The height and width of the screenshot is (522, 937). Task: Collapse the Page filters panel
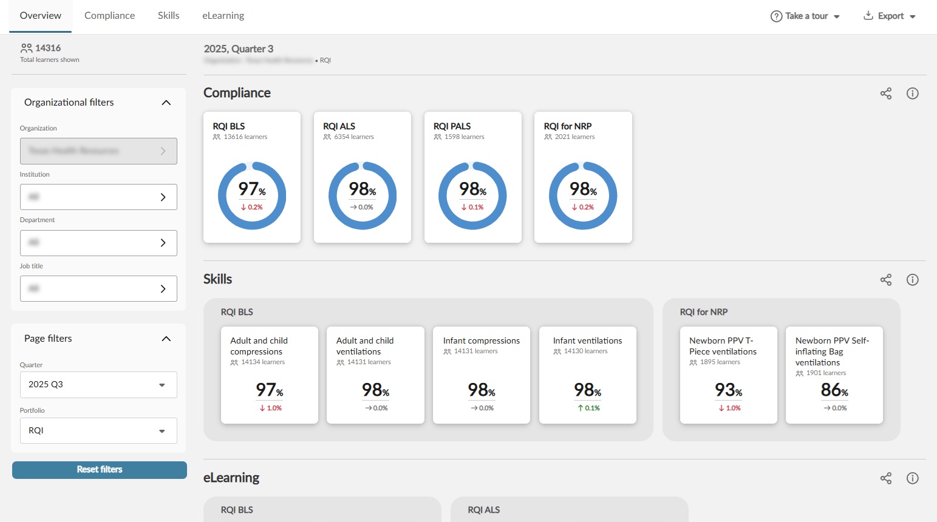tap(166, 339)
